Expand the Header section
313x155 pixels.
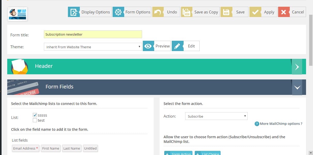pos(297,67)
